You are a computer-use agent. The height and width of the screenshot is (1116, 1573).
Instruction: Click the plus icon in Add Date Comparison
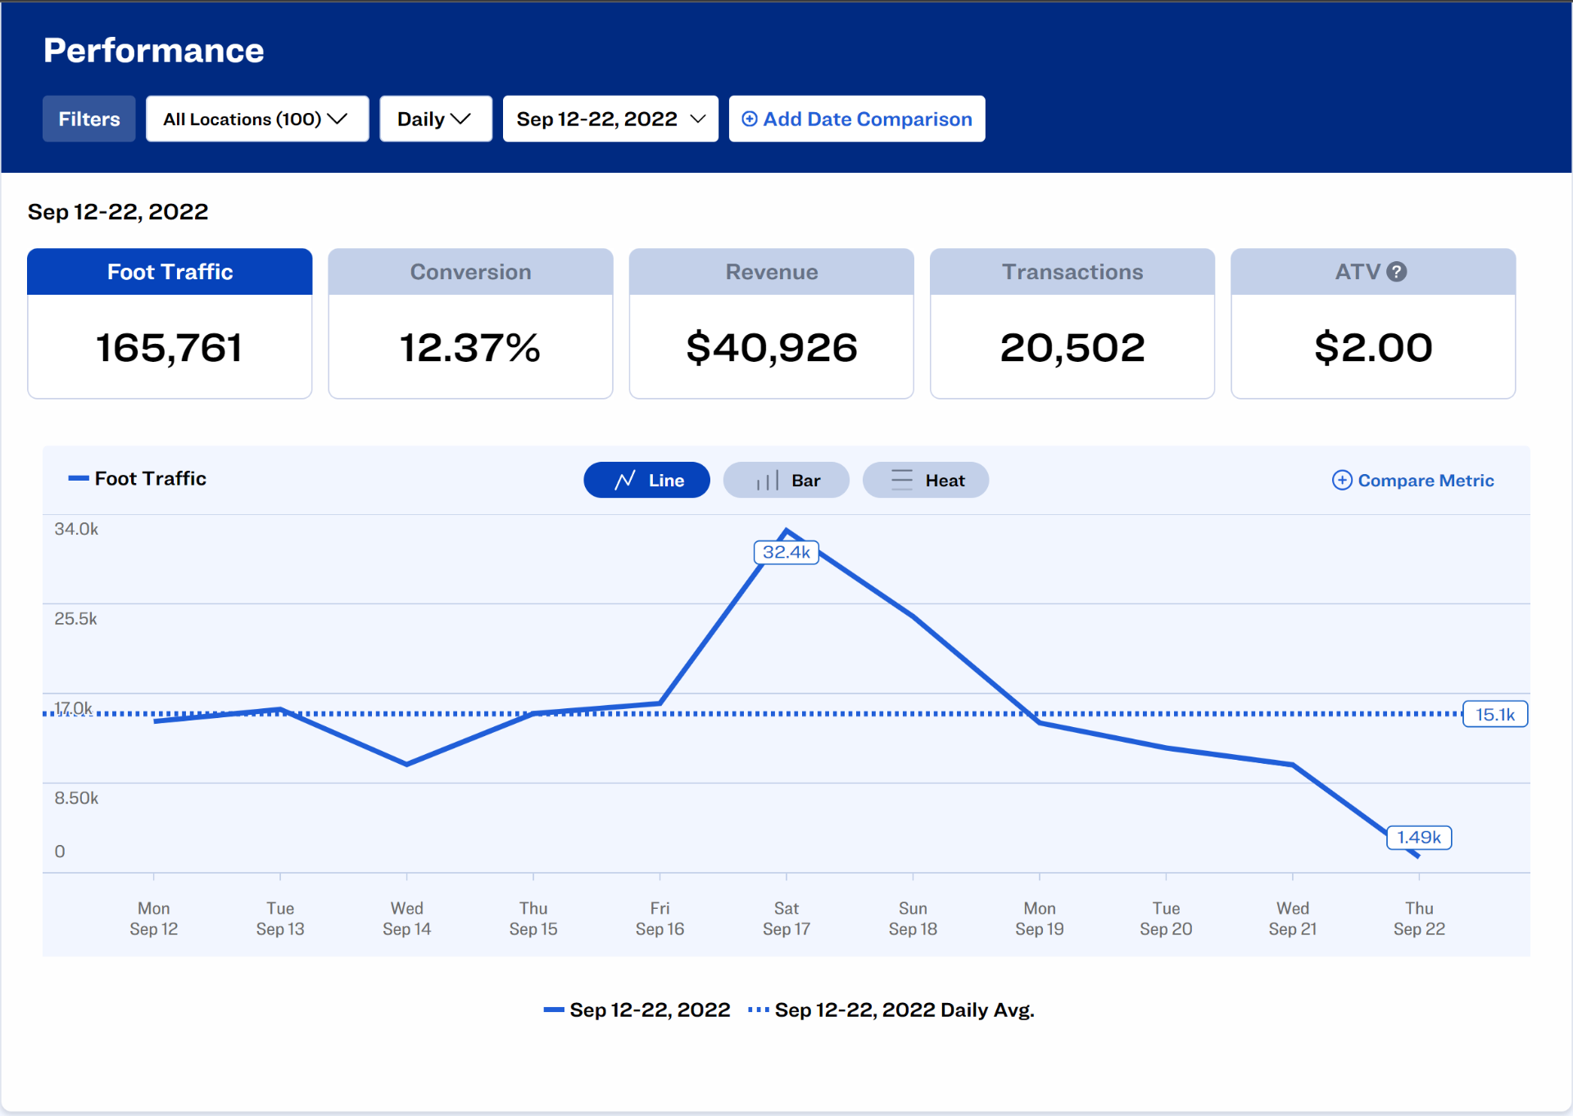pyautogui.click(x=749, y=120)
